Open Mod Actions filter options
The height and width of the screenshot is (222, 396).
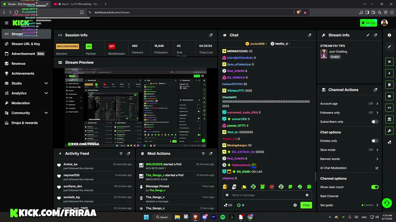click(x=203, y=154)
